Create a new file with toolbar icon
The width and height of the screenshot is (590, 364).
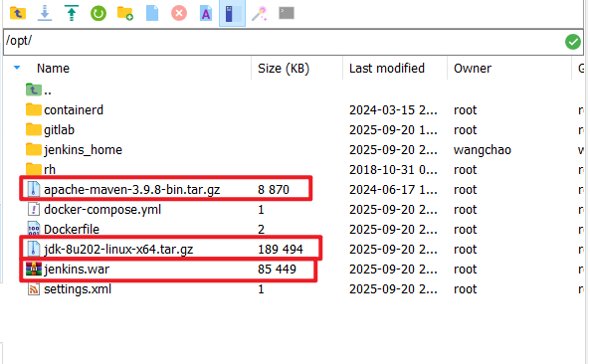[152, 14]
